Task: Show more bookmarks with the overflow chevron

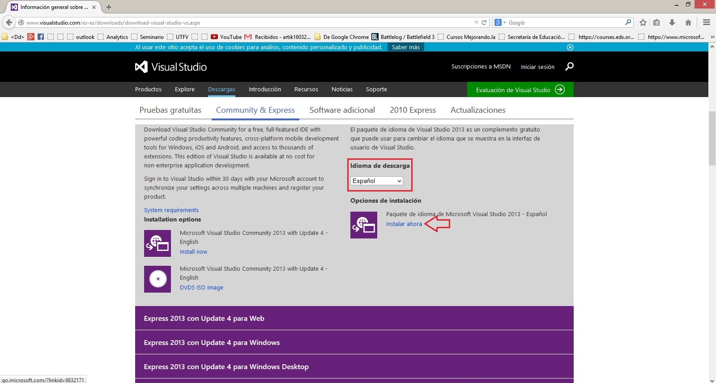Action: point(712,37)
